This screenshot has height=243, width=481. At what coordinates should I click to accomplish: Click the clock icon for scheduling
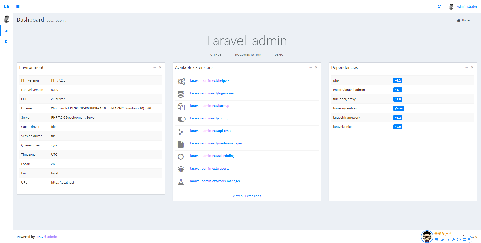point(181,157)
